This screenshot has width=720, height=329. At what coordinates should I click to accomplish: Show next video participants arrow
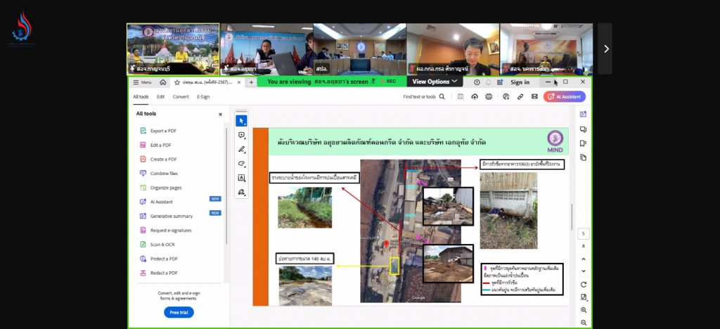pos(605,49)
